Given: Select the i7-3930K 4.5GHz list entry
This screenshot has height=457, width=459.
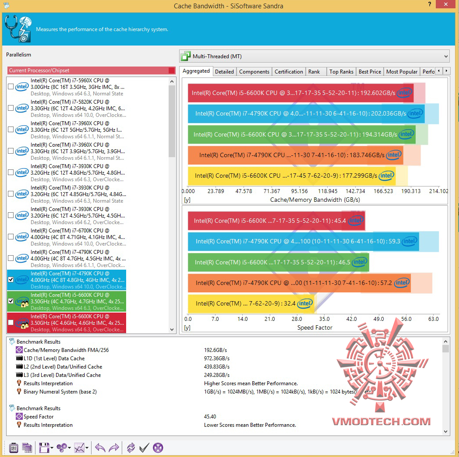Looking at the screenshot, I should click(67, 216).
